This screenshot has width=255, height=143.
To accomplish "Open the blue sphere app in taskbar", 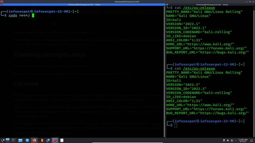I will [x=48, y=140].
